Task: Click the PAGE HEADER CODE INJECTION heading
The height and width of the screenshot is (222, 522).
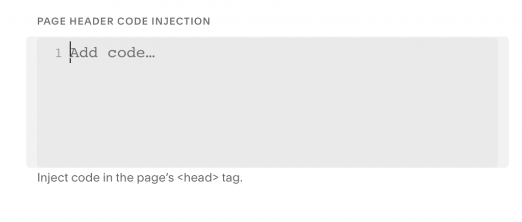Action: pos(124,21)
